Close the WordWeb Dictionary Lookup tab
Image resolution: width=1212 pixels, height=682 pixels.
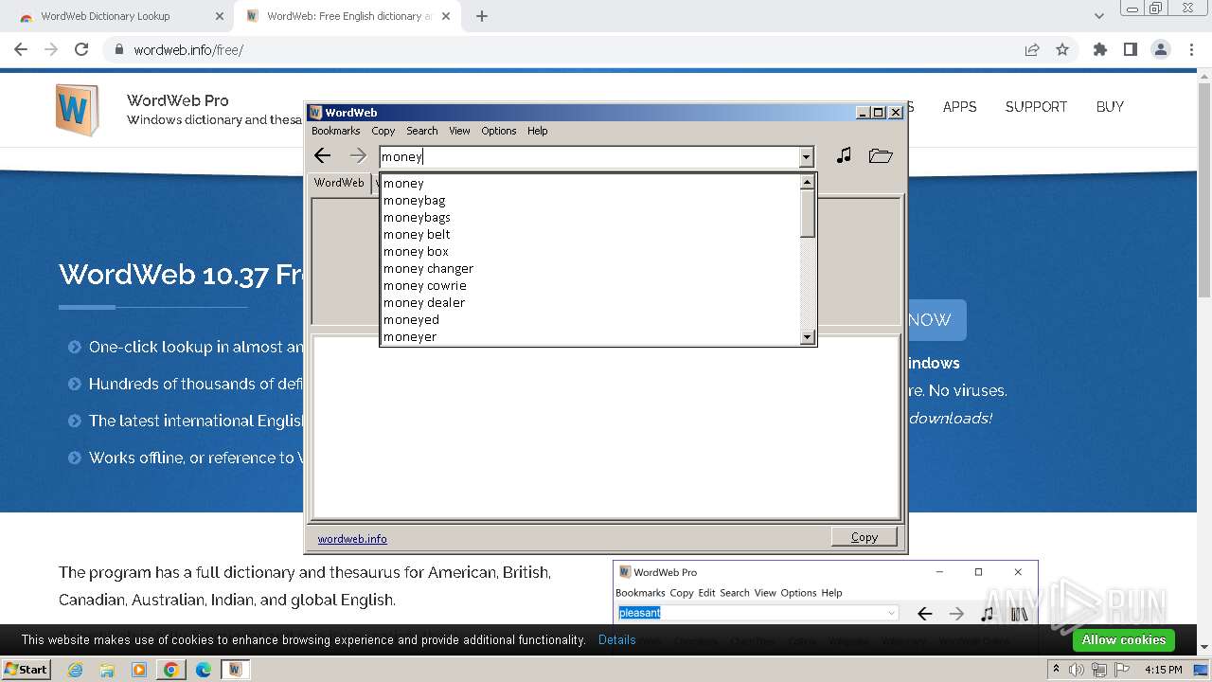(x=220, y=16)
